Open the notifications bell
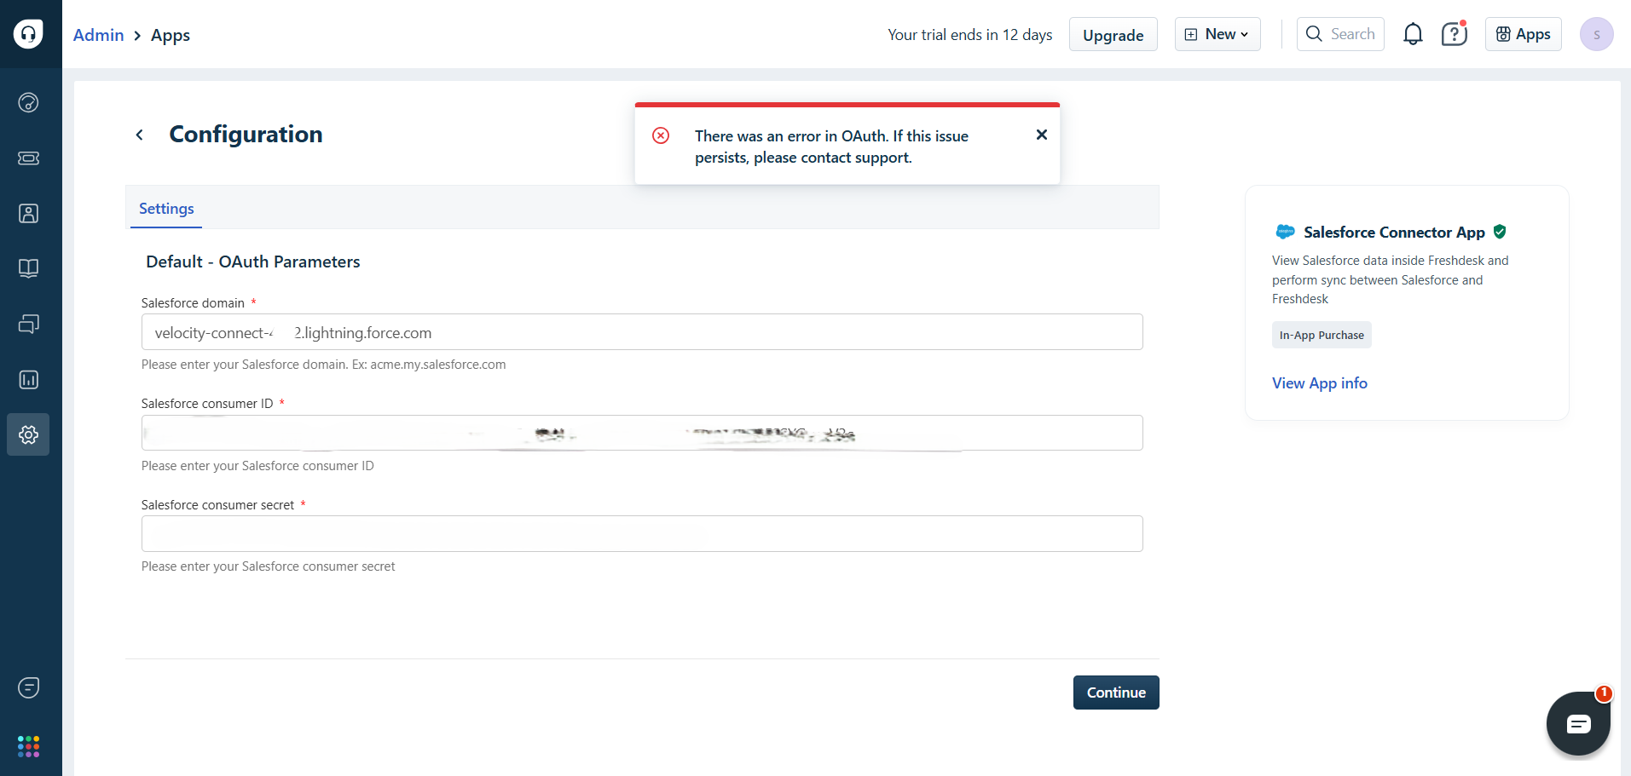1631x776 pixels. 1413,34
